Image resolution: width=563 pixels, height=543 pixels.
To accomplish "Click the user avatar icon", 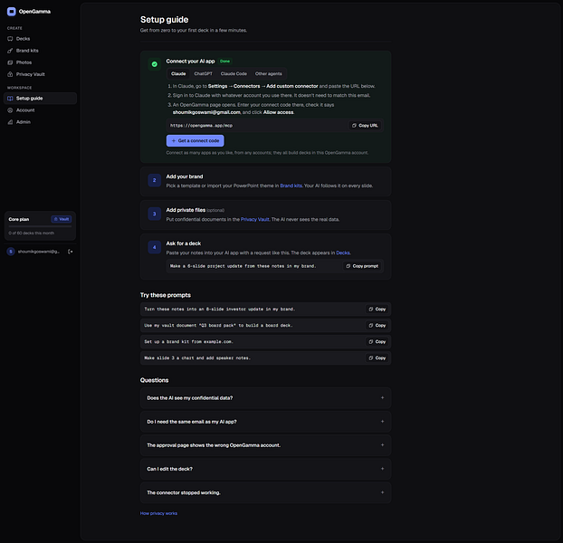I will (x=11, y=252).
